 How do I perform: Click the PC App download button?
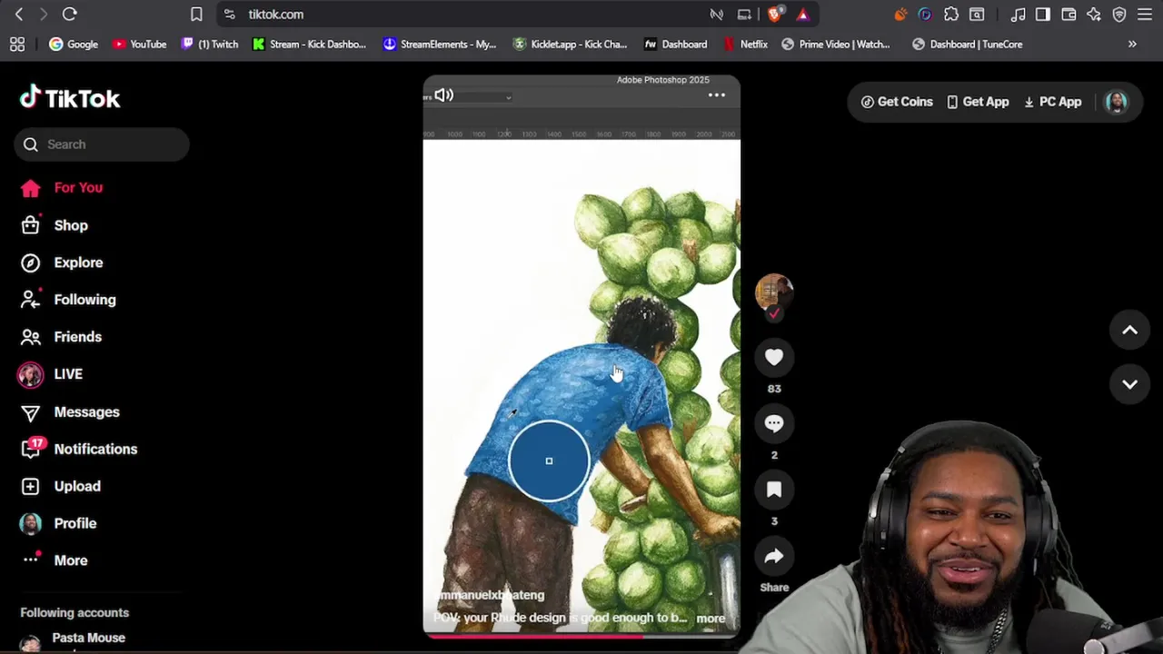pyautogui.click(x=1052, y=102)
